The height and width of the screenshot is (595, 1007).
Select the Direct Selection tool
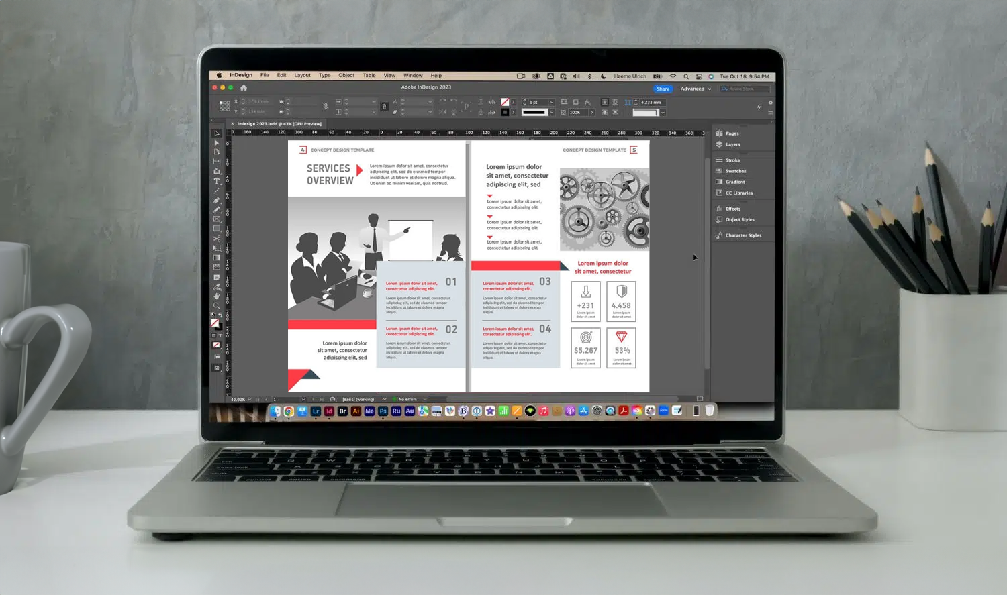click(217, 143)
